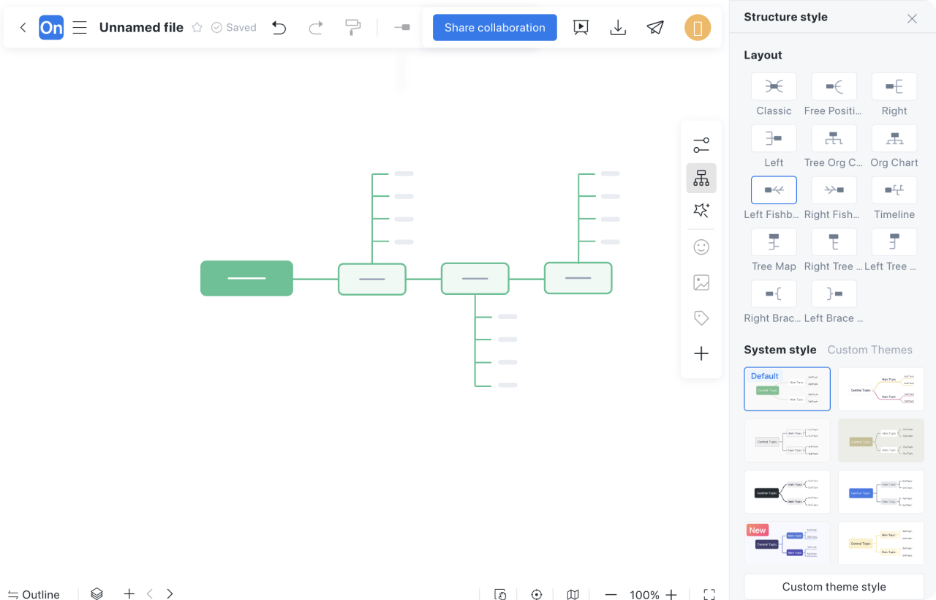
Task: Click the download export icon
Action: click(x=618, y=28)
